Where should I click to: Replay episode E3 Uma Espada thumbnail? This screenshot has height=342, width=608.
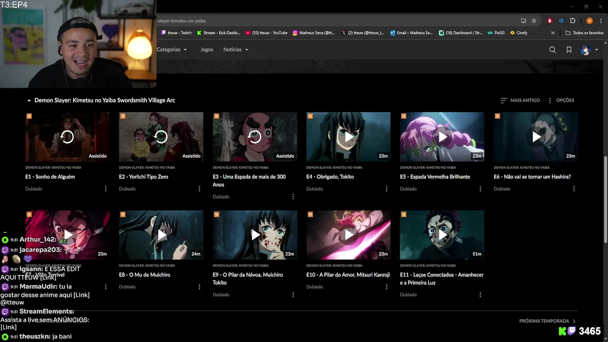click(x=255, y=137)
